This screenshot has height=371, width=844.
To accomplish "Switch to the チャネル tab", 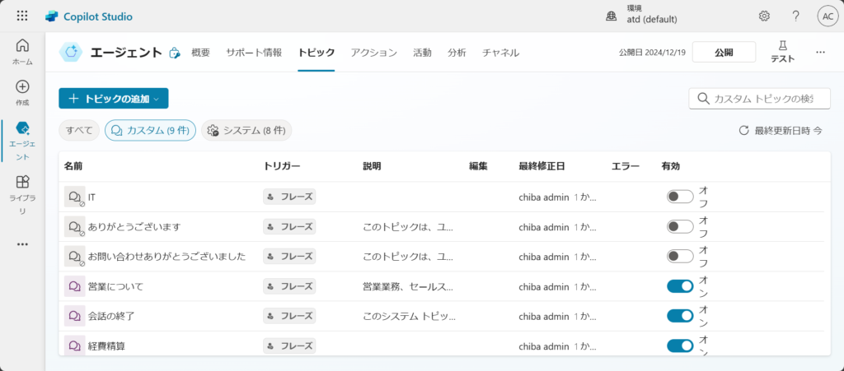I will [x=500, y=53].
